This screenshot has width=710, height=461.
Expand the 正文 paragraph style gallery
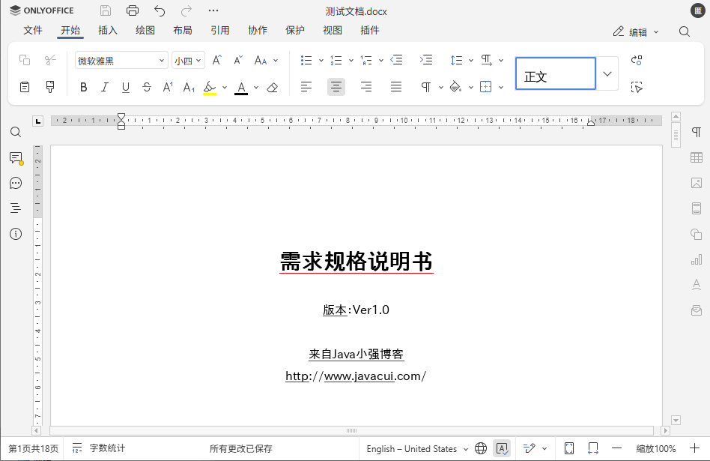(x=607, y=73)
